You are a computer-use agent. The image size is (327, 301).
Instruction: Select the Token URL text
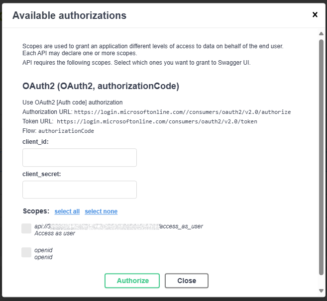click(x=157, y=121)
